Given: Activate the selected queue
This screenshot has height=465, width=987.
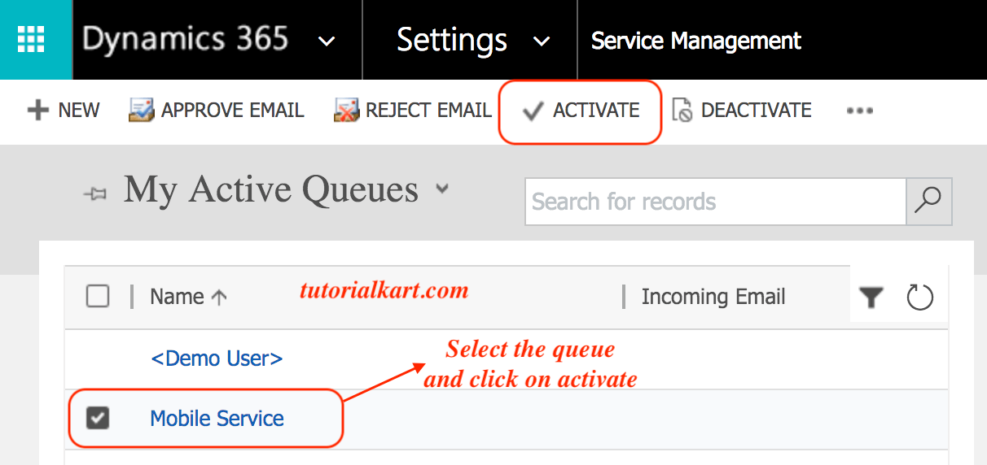Looking at the screenshot, I should click(x=580, y=111).
